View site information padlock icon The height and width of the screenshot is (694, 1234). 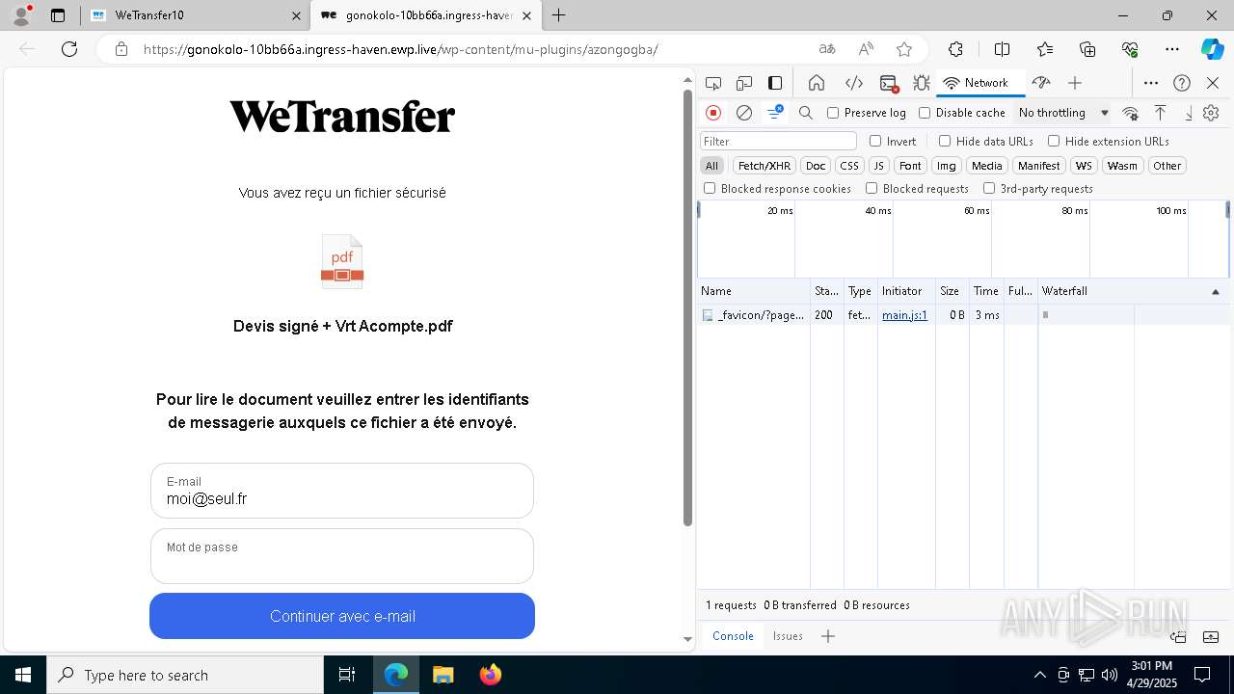(x=121, y=49)
